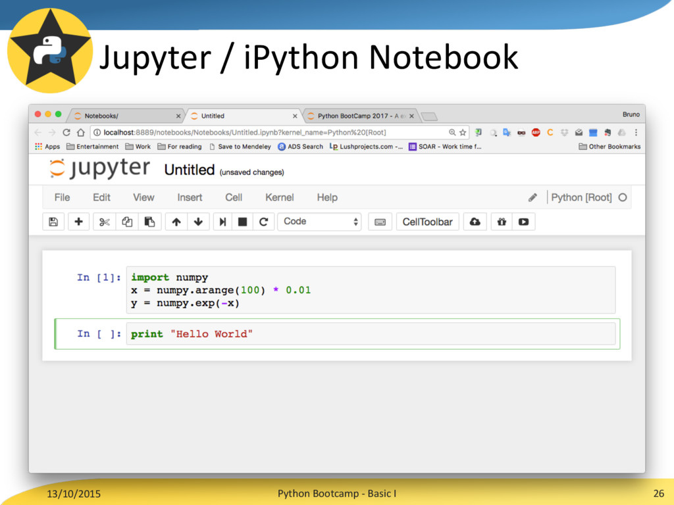Click into the print Hello World cell
The height and width of the screenshot is (505, 674).
371,334
